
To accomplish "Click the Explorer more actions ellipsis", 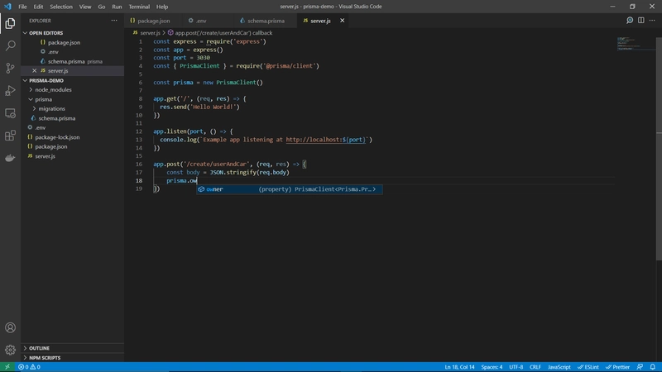I will (x=114, y=20).
